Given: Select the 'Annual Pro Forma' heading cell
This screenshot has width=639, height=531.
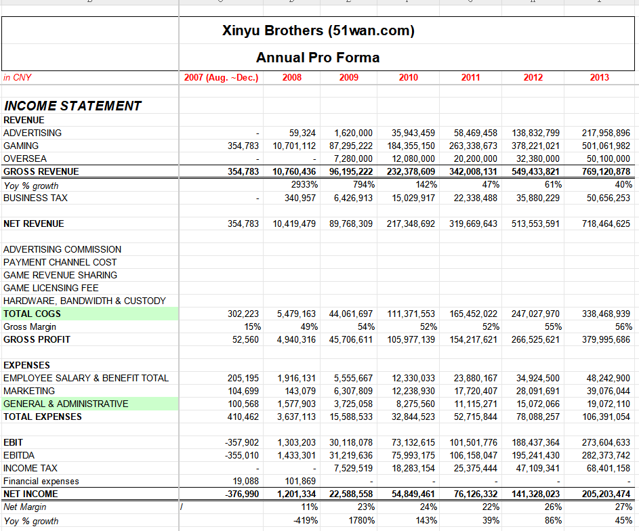Looking at the screenshot, I should (318, 58).
